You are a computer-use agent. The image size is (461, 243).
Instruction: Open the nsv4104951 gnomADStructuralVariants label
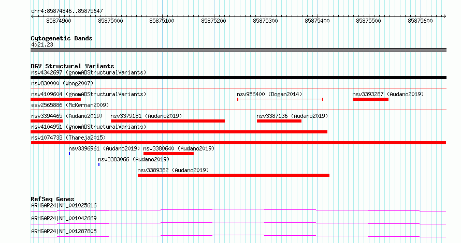(x=89, y=127)
